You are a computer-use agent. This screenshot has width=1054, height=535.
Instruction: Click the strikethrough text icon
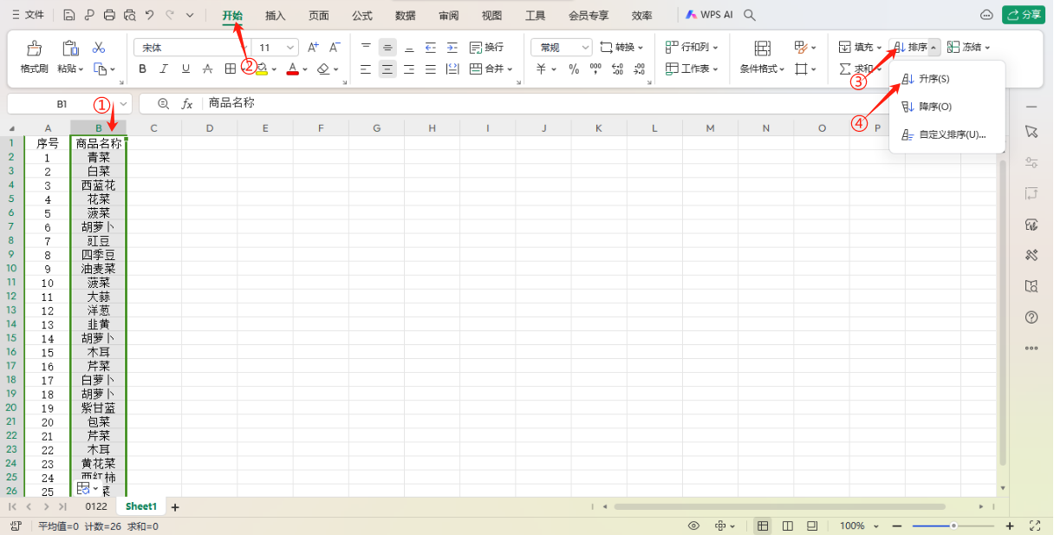(207, 69)
